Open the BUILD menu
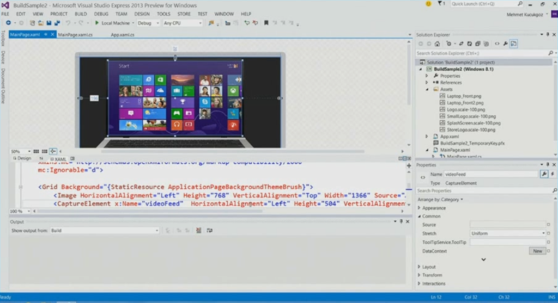The image size is (558, 303). [x=81, y=14]
